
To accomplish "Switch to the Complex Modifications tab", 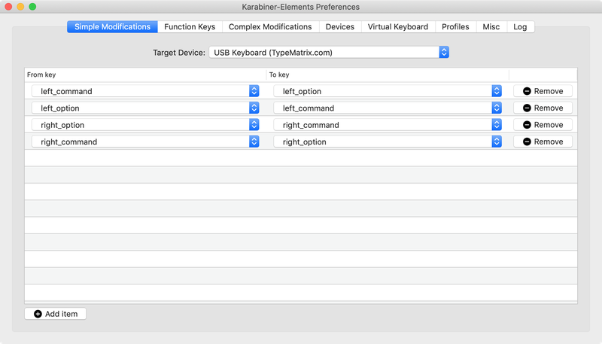I will [270, 26].
